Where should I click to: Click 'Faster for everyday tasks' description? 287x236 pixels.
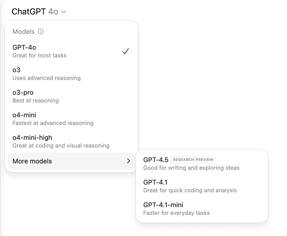click(x=176, y=213)
